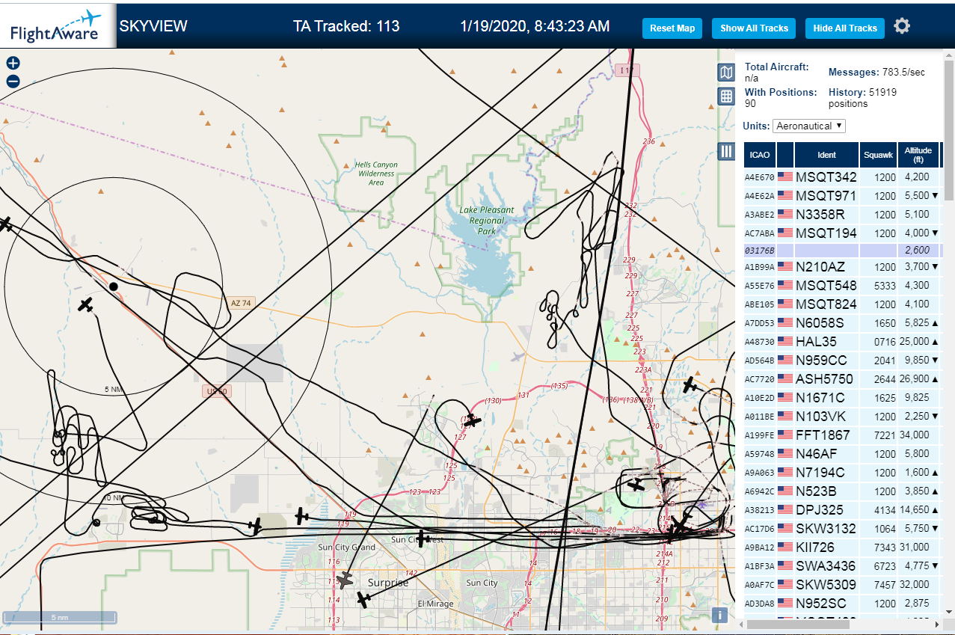
Task: Select the MSQT194 aircraft row
Action: 844,233
